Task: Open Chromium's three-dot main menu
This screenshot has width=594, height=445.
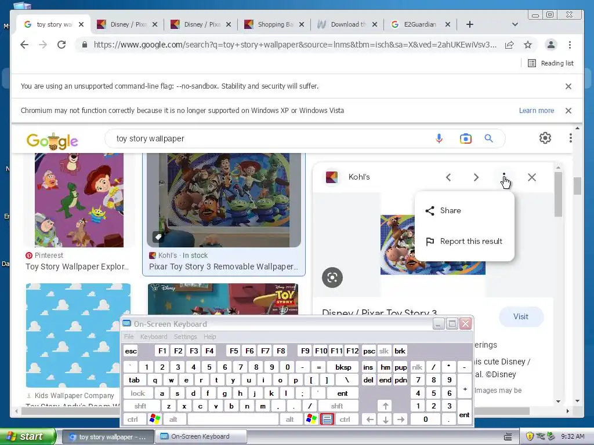Action: point(570,45)
